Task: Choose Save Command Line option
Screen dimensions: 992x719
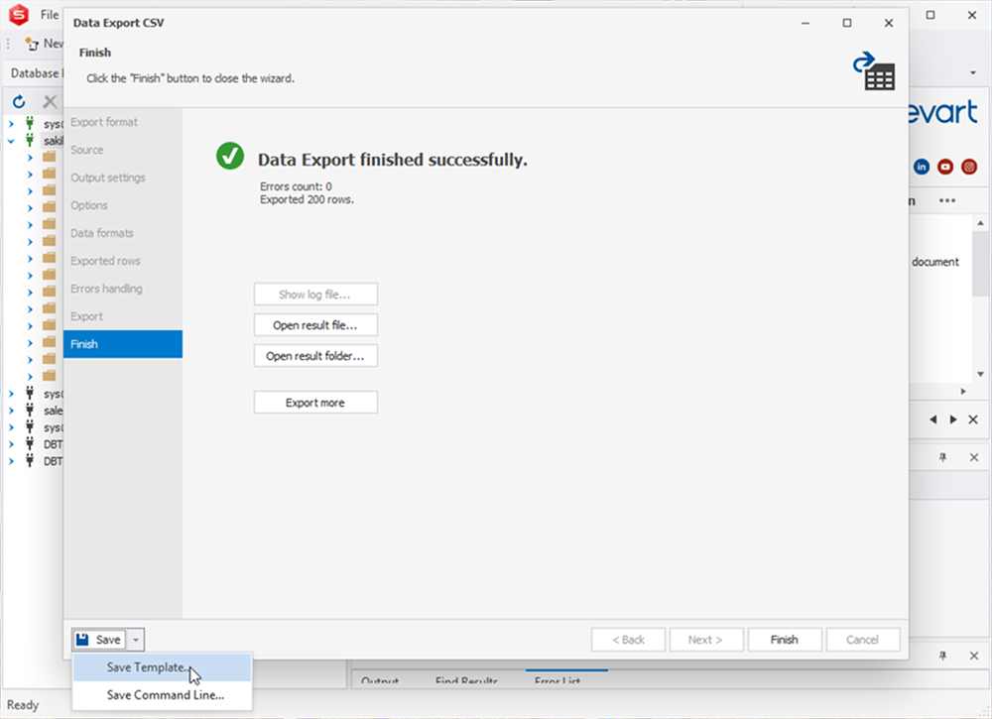Action: [165, 695]
